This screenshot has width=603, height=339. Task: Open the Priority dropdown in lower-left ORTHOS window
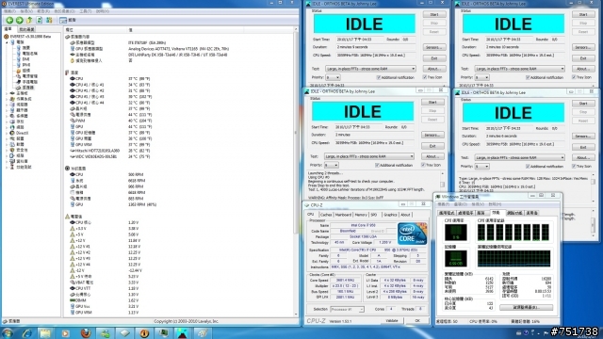332,165
